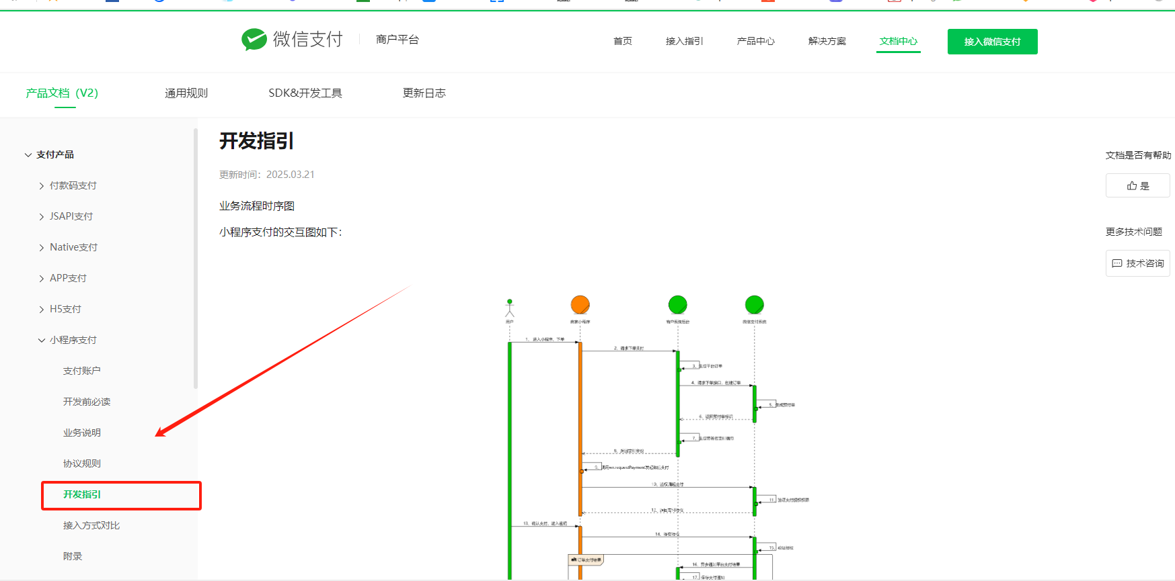Click the sequence diagram image

pos(657,437)
